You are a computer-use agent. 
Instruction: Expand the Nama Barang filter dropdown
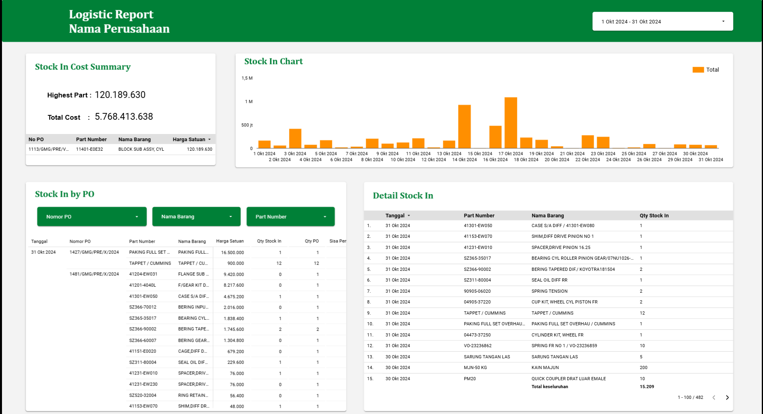point(196,217)
